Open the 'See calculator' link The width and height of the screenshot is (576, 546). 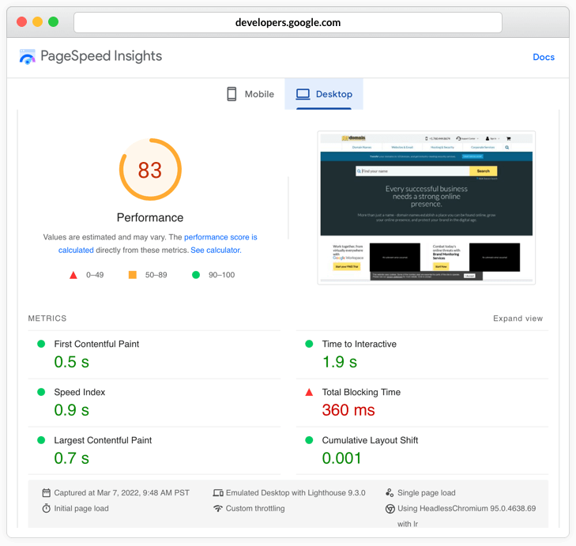coord(216,250)
